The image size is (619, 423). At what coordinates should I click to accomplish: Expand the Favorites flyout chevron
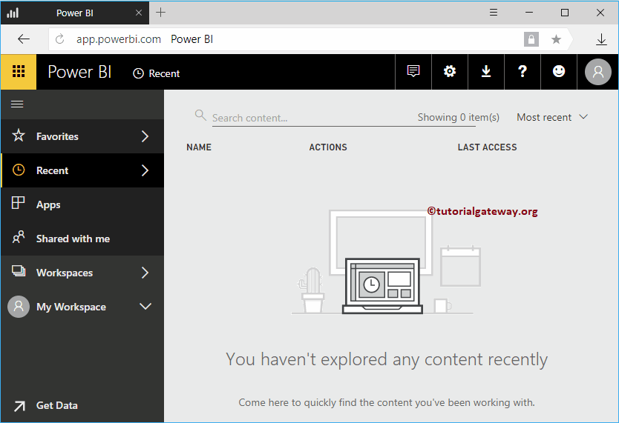(x=145, y=136)
